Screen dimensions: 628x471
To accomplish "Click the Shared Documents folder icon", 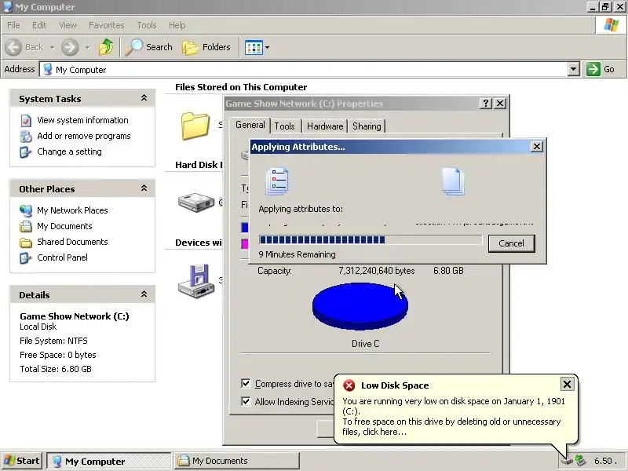I will coord(26,243).
